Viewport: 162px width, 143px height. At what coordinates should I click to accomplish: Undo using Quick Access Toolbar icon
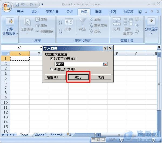(x=23, y=5)
